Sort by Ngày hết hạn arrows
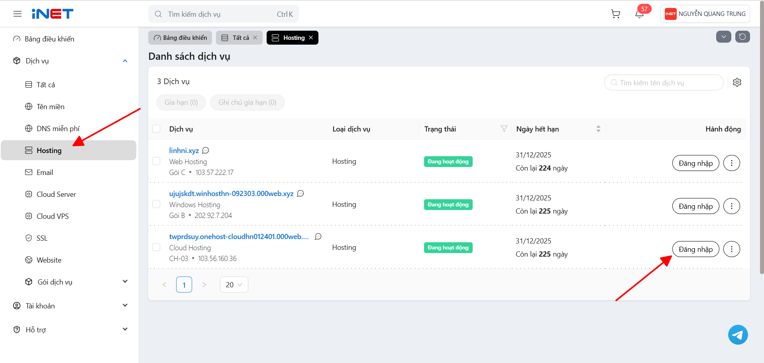 pyautogui.click(x=598, y=129)
